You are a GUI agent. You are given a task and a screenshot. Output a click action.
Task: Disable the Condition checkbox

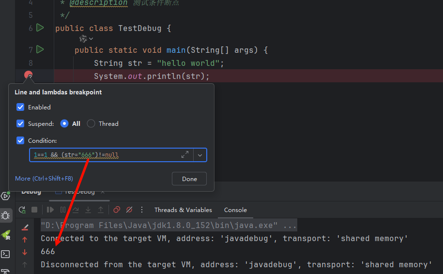click(20, 140)
